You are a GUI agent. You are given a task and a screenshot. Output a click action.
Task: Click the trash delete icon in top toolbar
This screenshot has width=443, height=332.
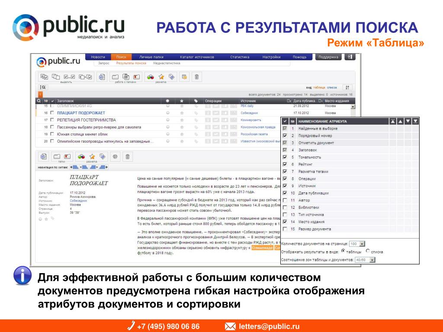click(x=197, y=77)
